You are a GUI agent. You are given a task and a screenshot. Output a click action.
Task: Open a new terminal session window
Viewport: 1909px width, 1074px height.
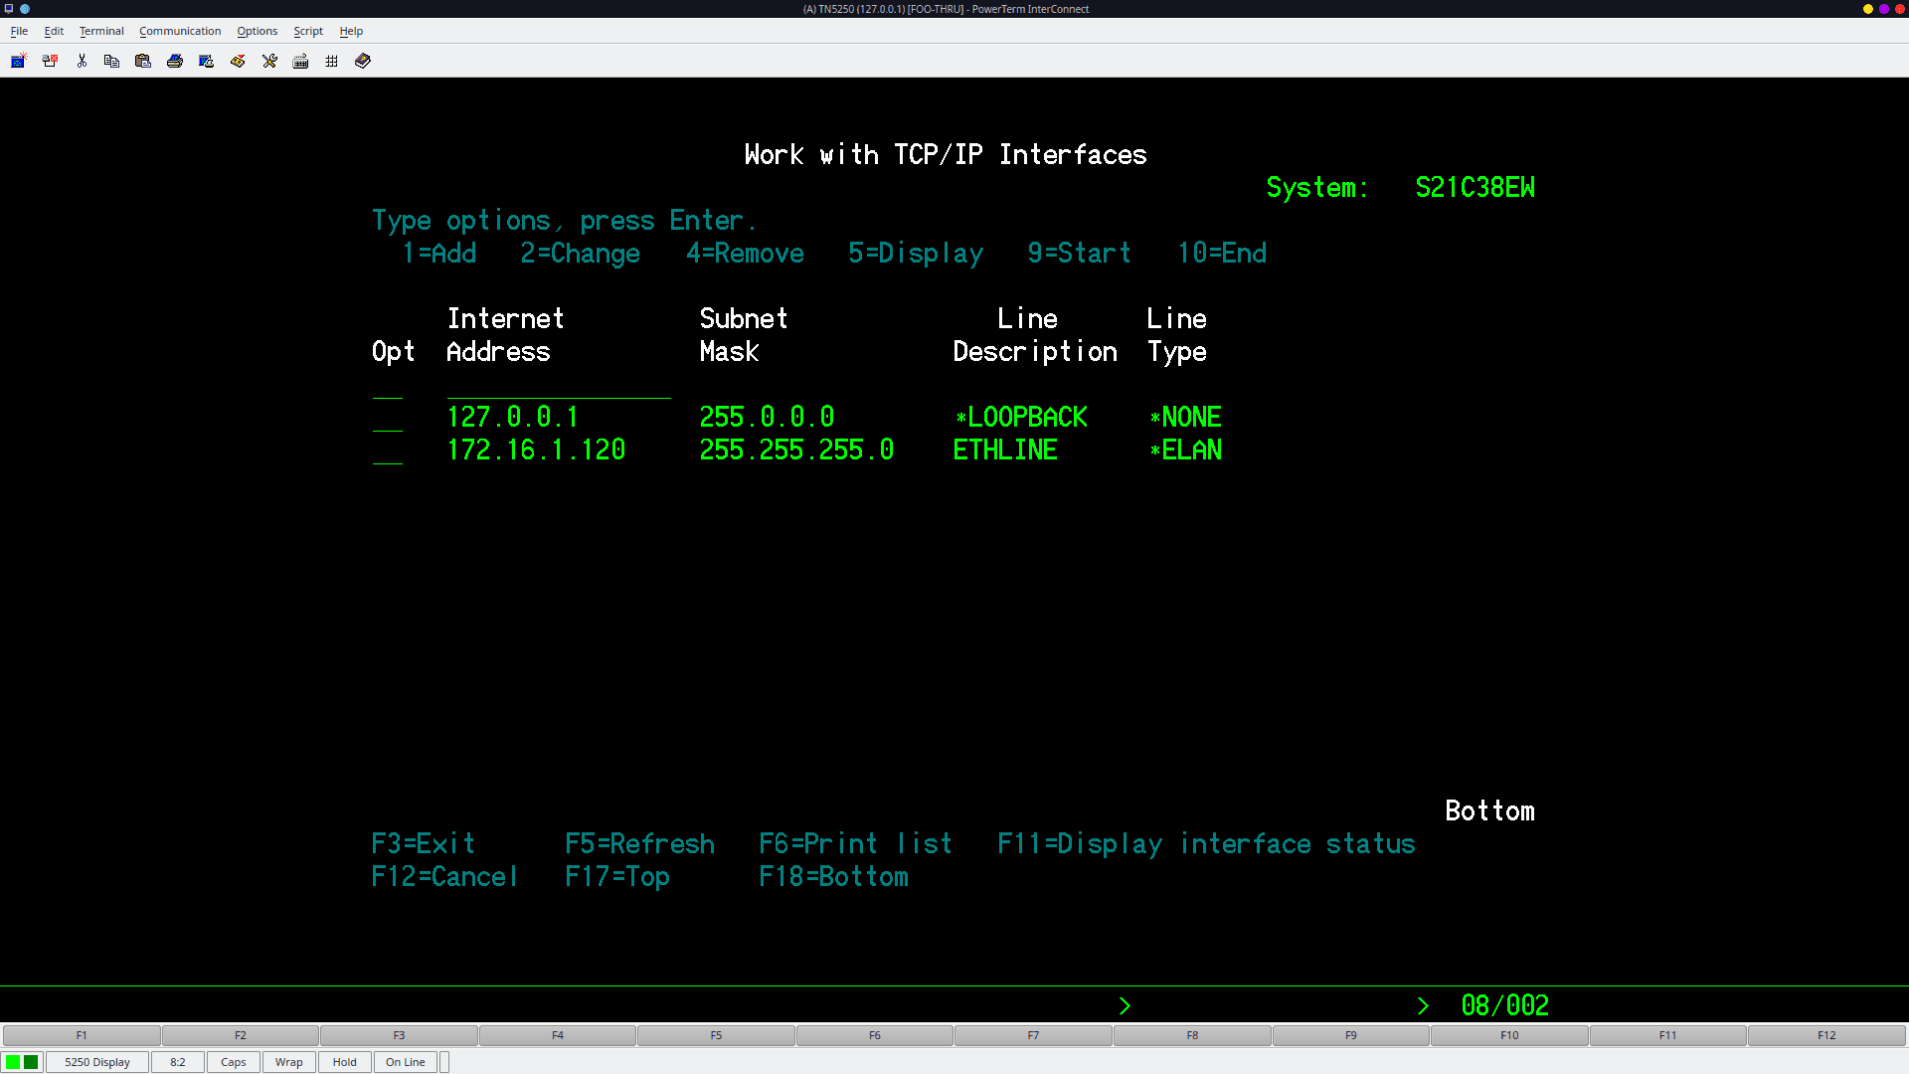click(x=18, y=61)
